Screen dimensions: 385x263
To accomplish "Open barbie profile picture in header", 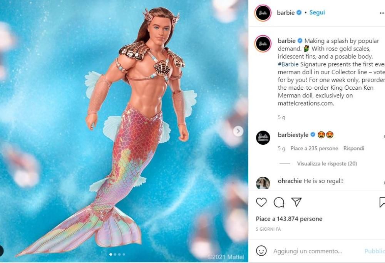I will point(263,13).
